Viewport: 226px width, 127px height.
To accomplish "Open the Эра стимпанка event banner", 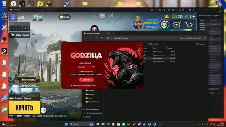I will (x=24, y=78).
